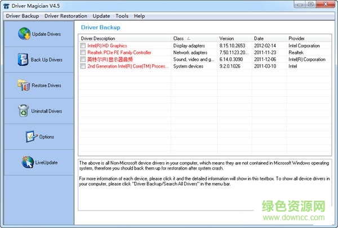Toggle the 英特尔(R) 显示器音频 driver checkbox
Screen dimensions: 338x228
83,59
